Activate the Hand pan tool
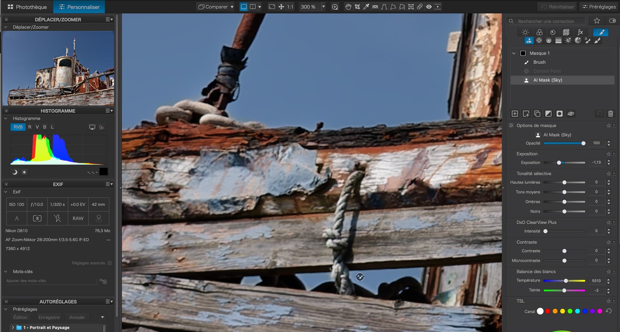Image resolution: width=620 pixels, height=332 pixels. point(348,7)
